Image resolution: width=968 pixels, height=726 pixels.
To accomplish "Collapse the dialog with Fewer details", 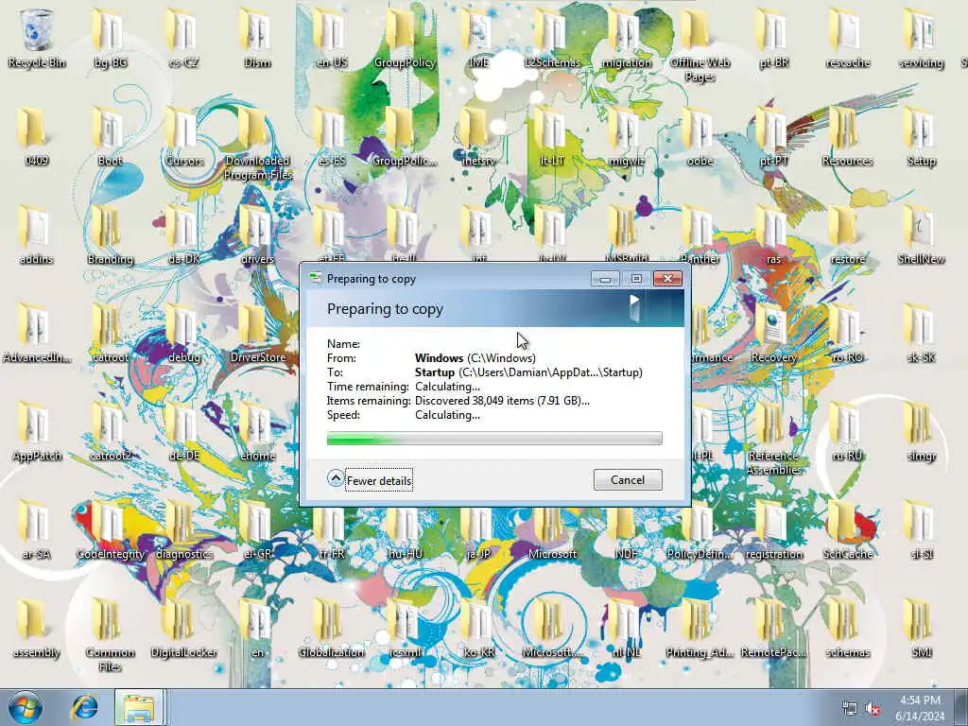I will click(x=371, y=479).
